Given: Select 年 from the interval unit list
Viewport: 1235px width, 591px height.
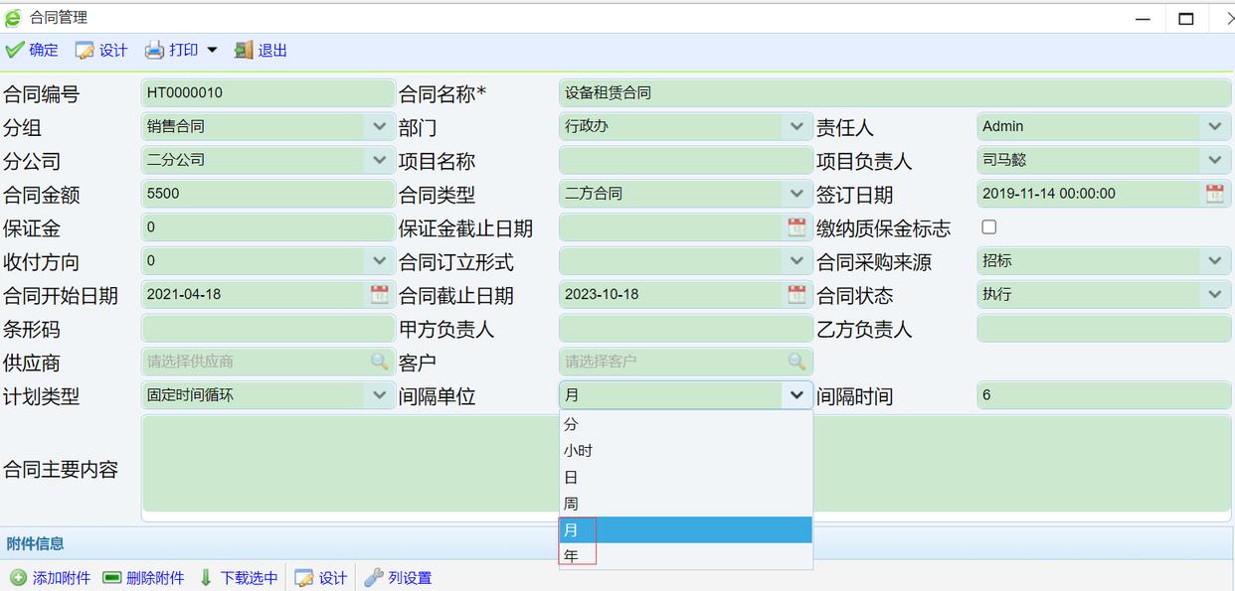Looking at the screenshot, I should pos(571,557).
